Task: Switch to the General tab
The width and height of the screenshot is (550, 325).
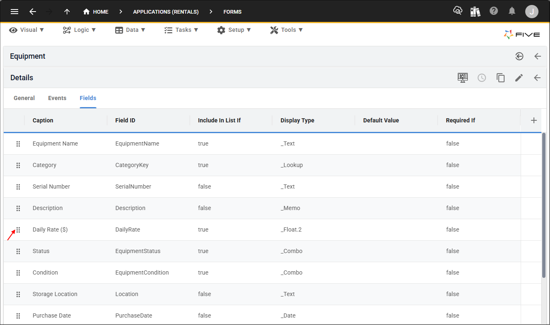Action: tap(24, 98)
